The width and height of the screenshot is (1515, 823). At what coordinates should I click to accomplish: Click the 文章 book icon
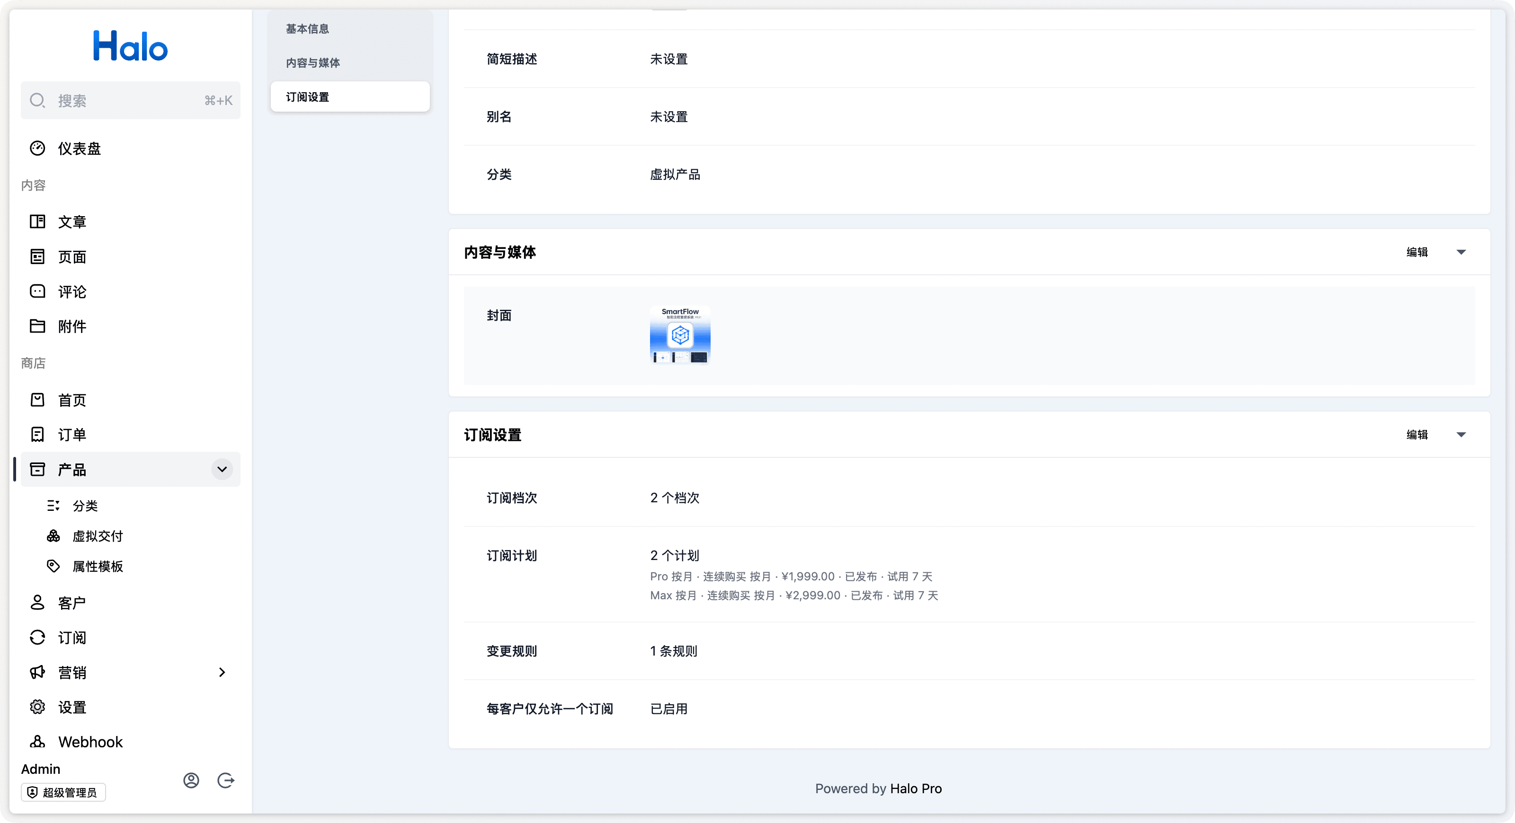point(37,221)
